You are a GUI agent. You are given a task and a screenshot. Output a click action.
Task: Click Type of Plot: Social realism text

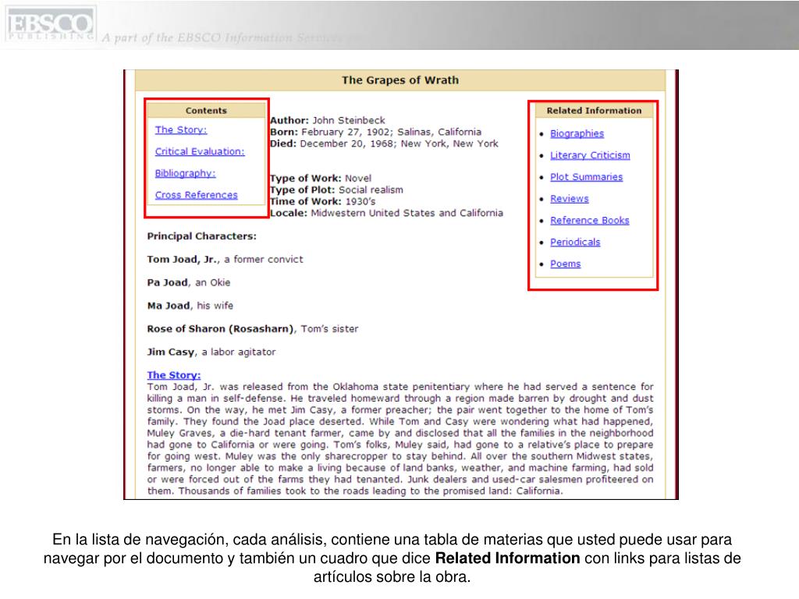click(336, 190)
